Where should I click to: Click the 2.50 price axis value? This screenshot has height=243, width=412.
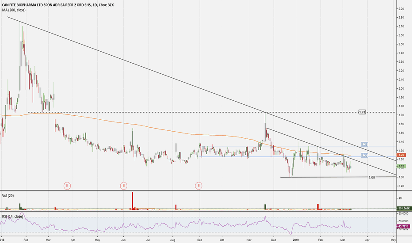point(401,44)
